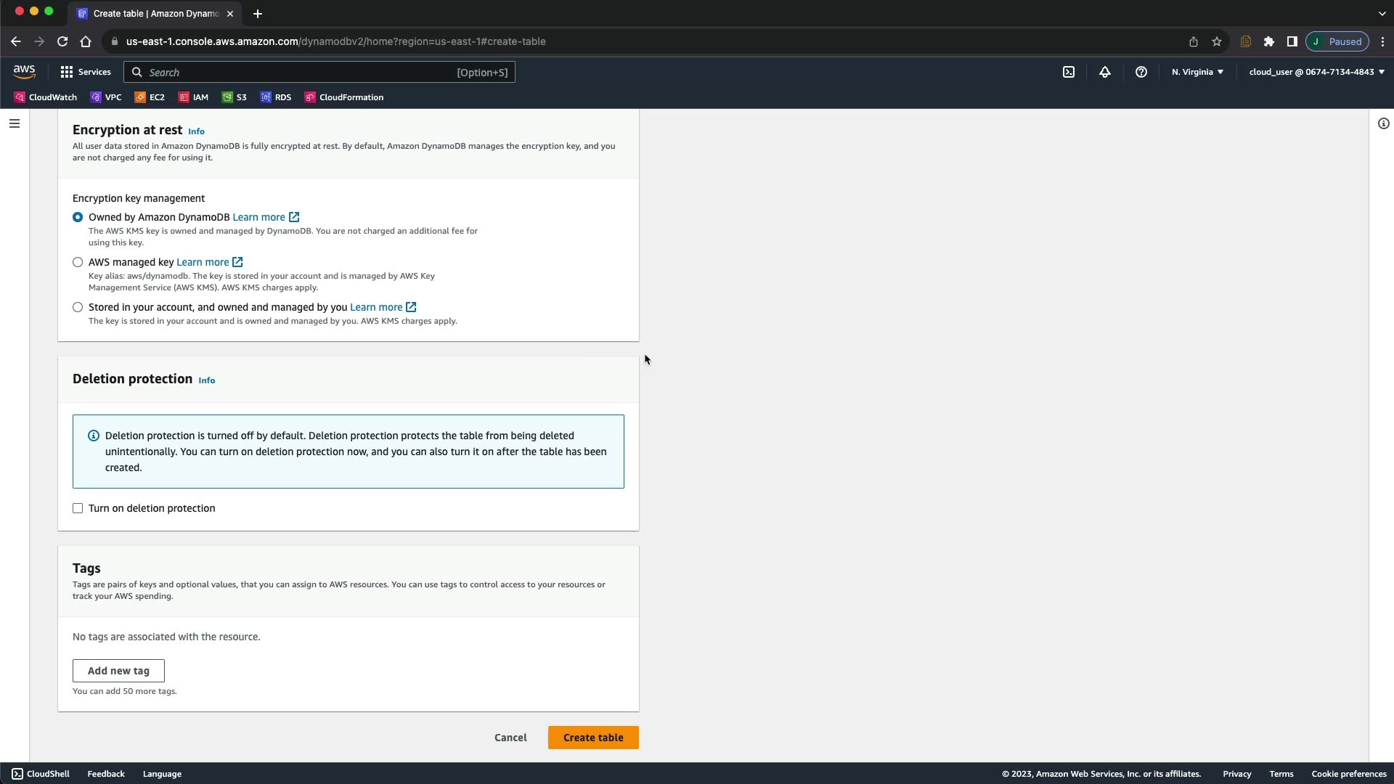
Task: Click the Create table browser tab
Action: coord(155,13)
